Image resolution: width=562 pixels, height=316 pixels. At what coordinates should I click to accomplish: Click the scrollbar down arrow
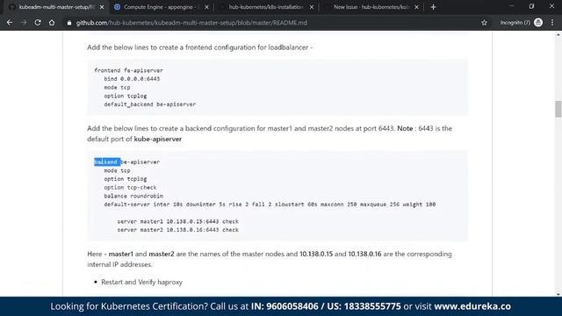click(558, 294)
